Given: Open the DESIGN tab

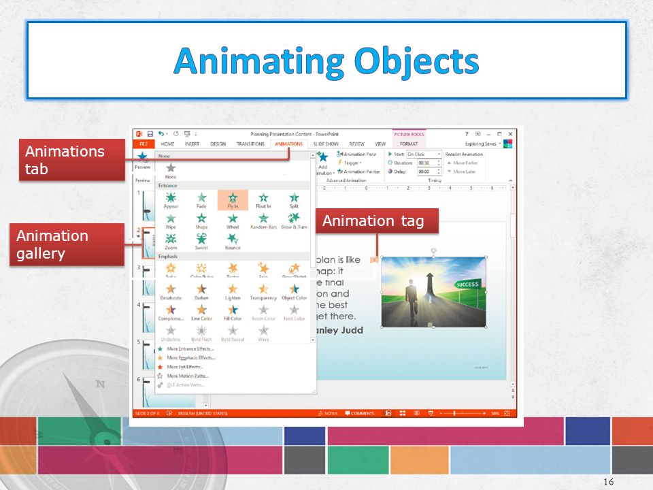Looking at the screenshot, I should click(x=218, y=144).
